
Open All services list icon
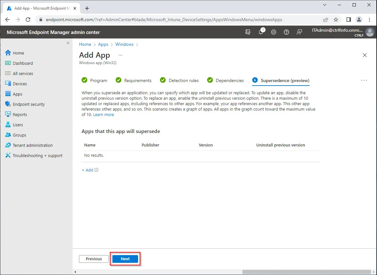coord(8,73)
